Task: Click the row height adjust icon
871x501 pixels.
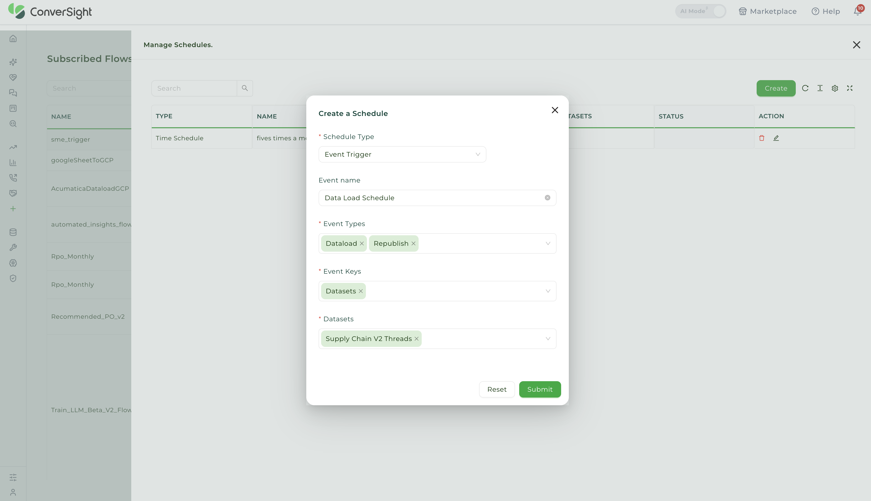Action: pos(820,88)
